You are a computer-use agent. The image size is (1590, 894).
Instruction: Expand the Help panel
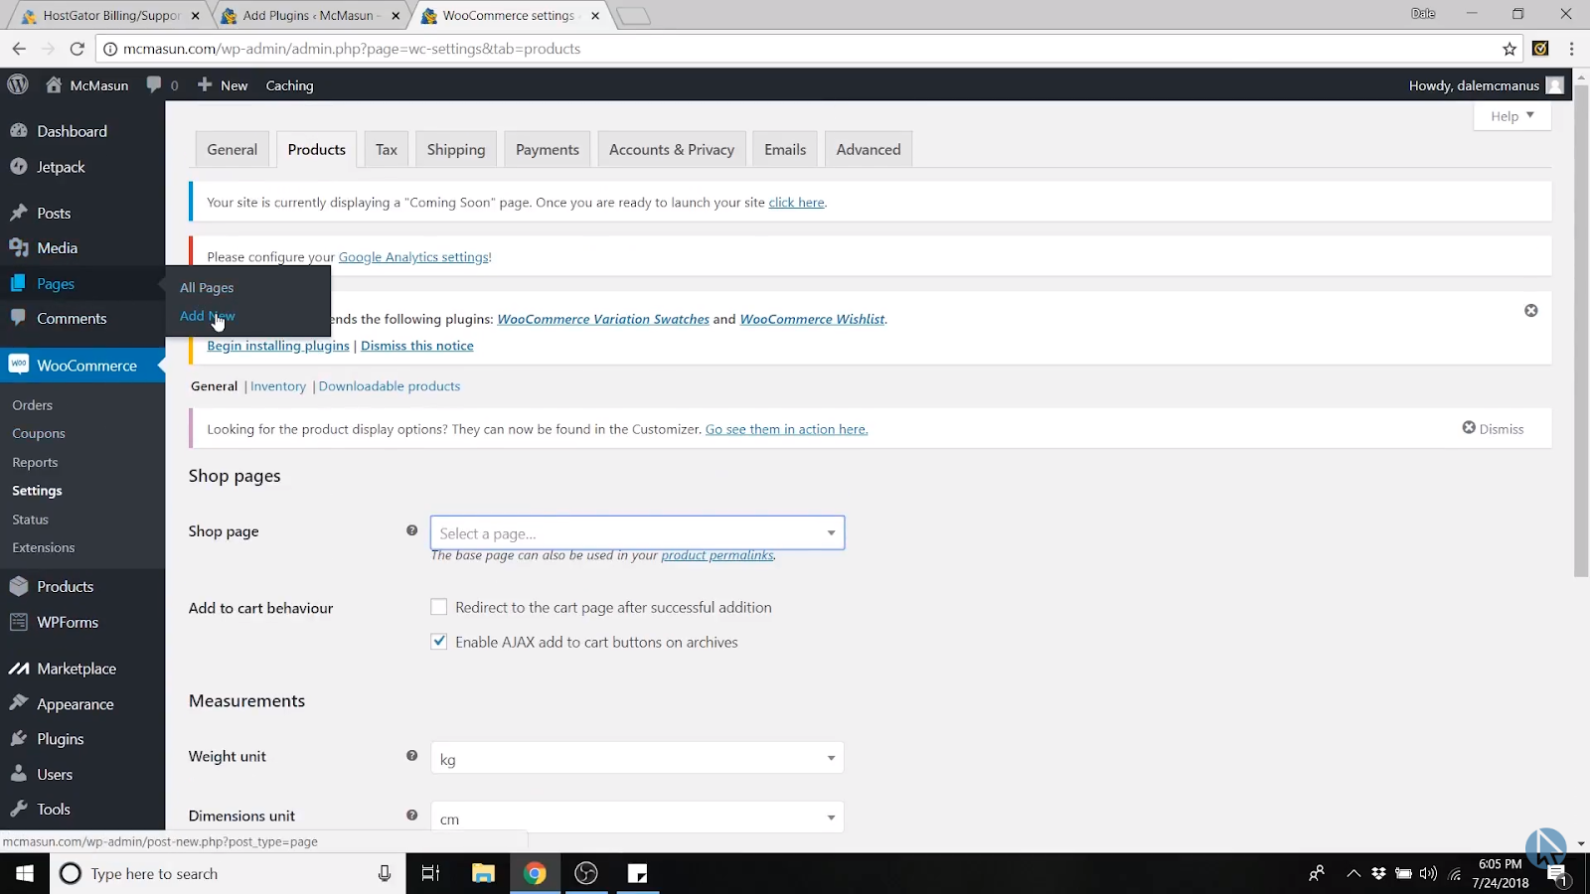coord(1511,115)
